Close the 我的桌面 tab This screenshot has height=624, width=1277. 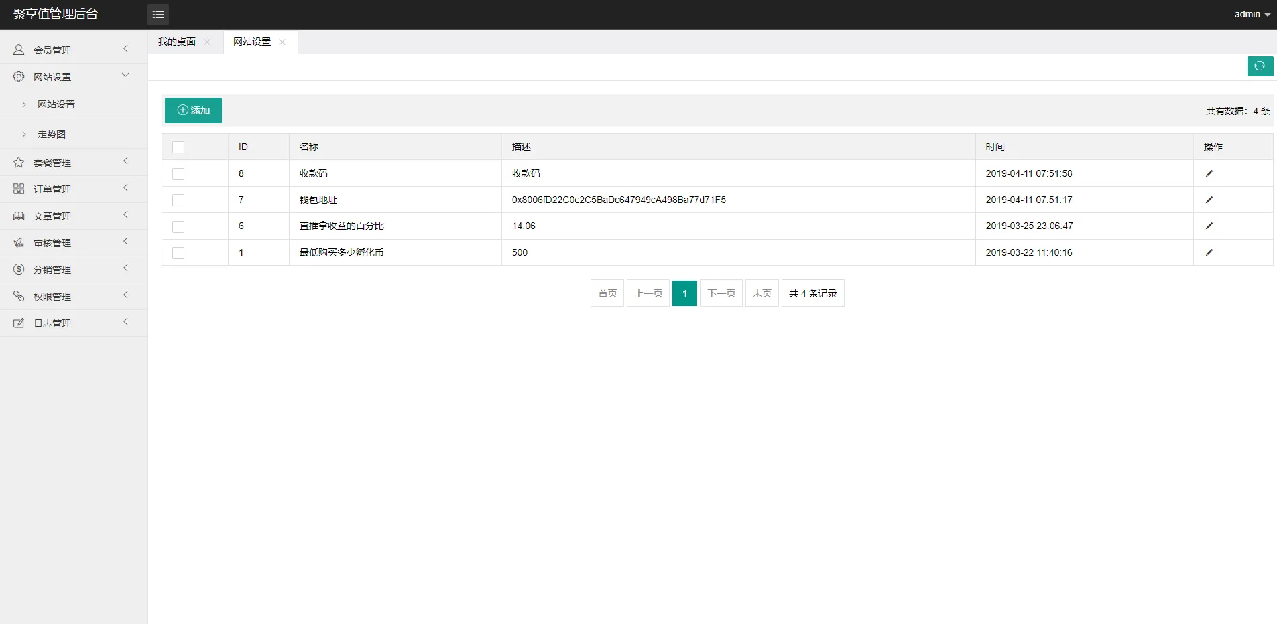click(207, 42)
